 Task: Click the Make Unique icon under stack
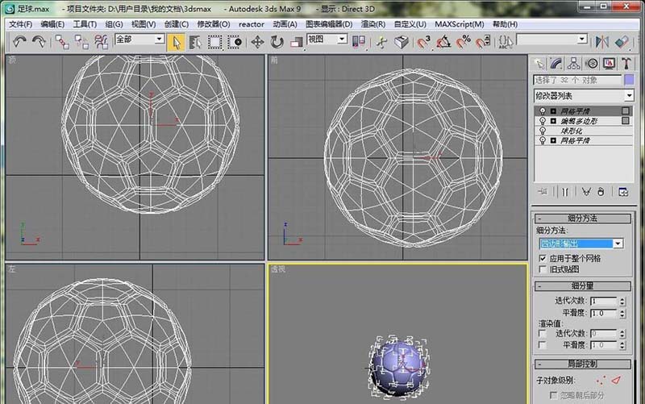coord(586,192)
